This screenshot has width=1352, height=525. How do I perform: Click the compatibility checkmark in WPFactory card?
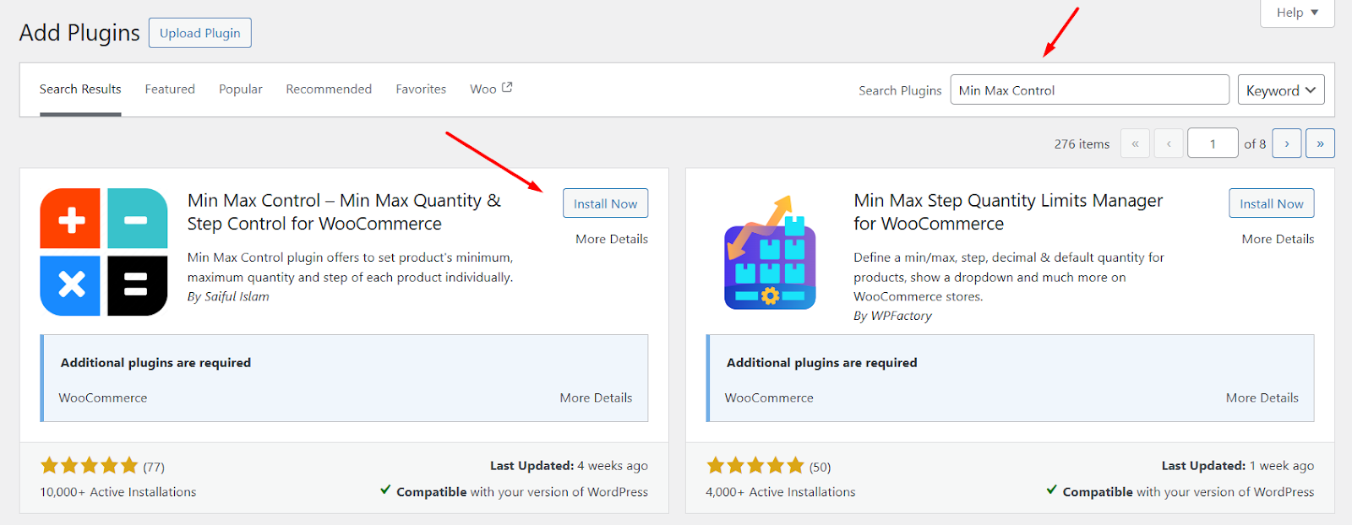pos(1051,490)
